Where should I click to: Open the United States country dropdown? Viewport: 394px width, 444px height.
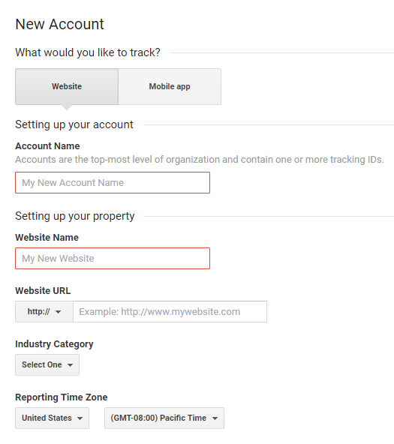coord(52,418)
